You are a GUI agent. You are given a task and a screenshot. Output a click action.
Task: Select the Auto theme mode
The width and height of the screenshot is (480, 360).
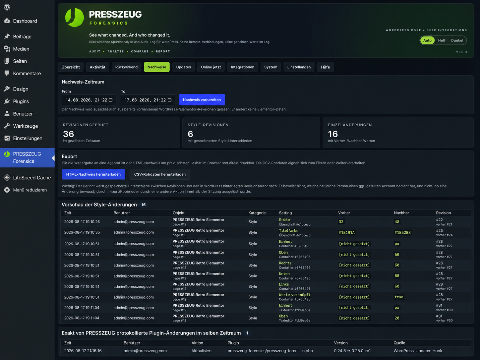[427, 40]
